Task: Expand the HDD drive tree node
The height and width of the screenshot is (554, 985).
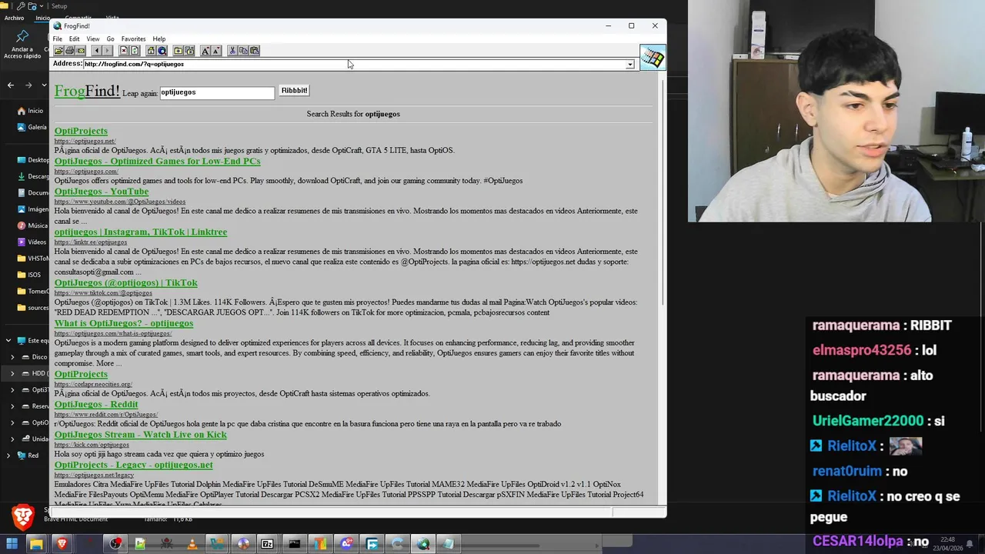Action: click(12, 373)
